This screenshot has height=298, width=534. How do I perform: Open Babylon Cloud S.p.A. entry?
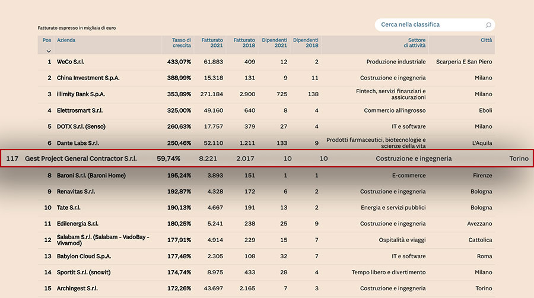84,256
